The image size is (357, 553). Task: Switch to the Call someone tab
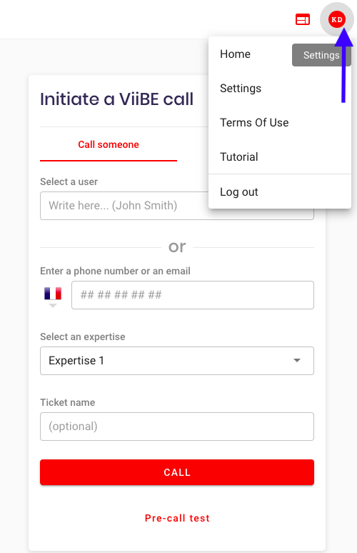tap(109, 144)
